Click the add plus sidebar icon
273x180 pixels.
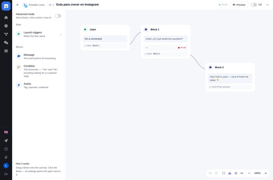click(x=6, y=26)
